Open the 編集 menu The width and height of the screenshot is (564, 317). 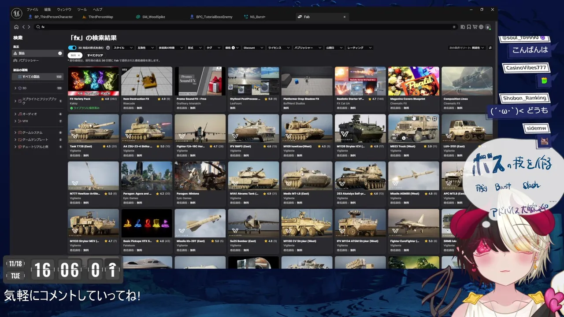[x=48, y=9]
